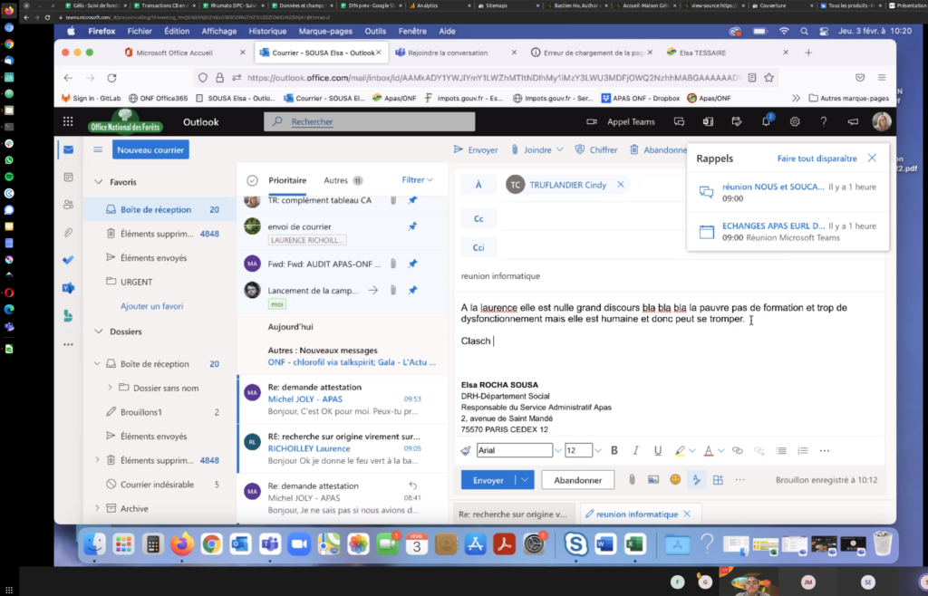This screenshot has width=928, height=596.
Task: Open the notifications bell in the header
Action: (766, 121)
